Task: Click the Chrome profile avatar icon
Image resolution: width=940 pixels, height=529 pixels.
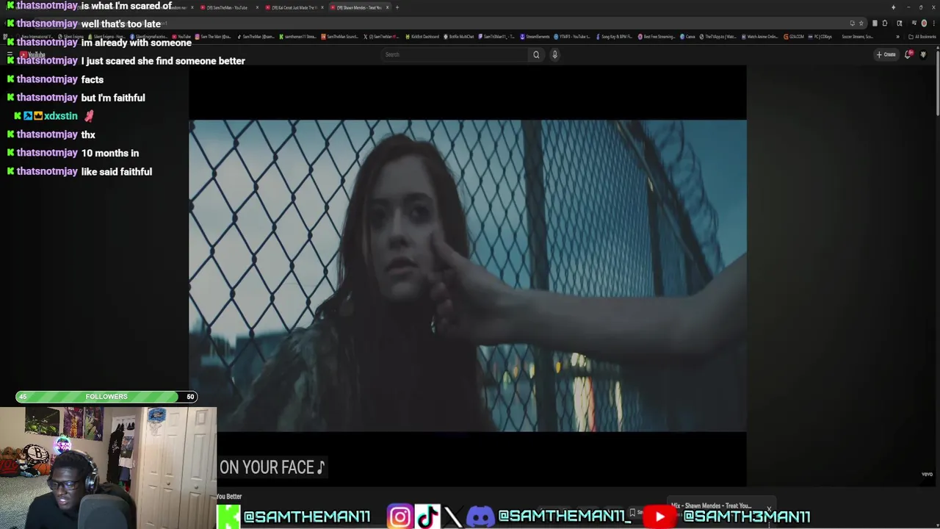Action: coord(924,24)
